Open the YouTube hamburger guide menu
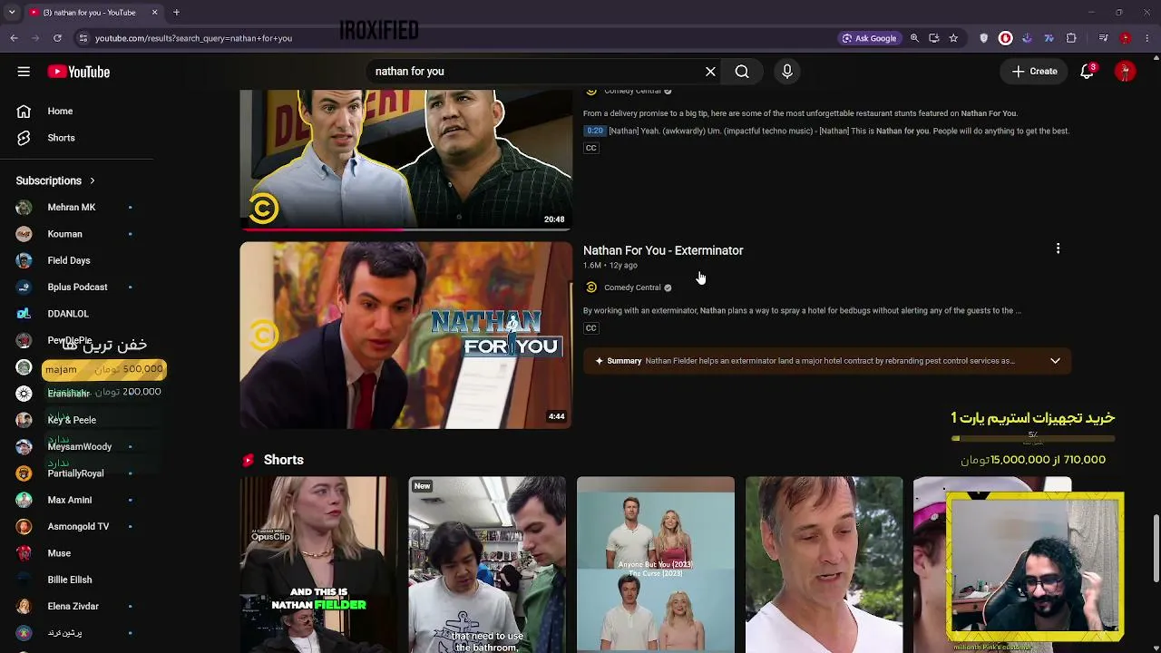Screen dimensions: 1161x653 24,72
